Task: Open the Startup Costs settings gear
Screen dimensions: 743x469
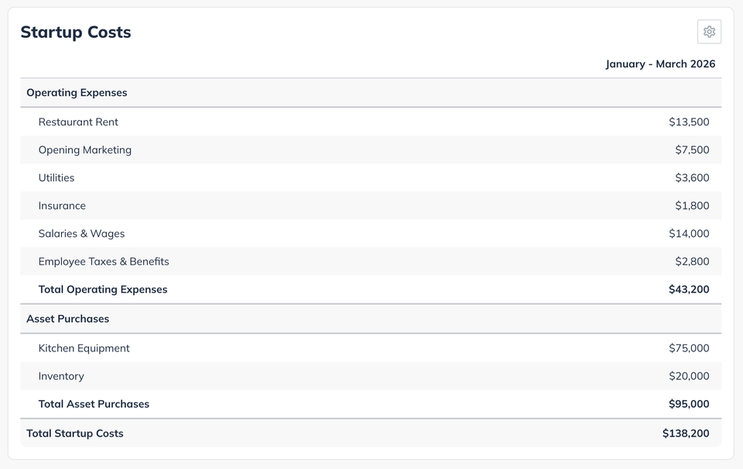Action: pos(709,32)
